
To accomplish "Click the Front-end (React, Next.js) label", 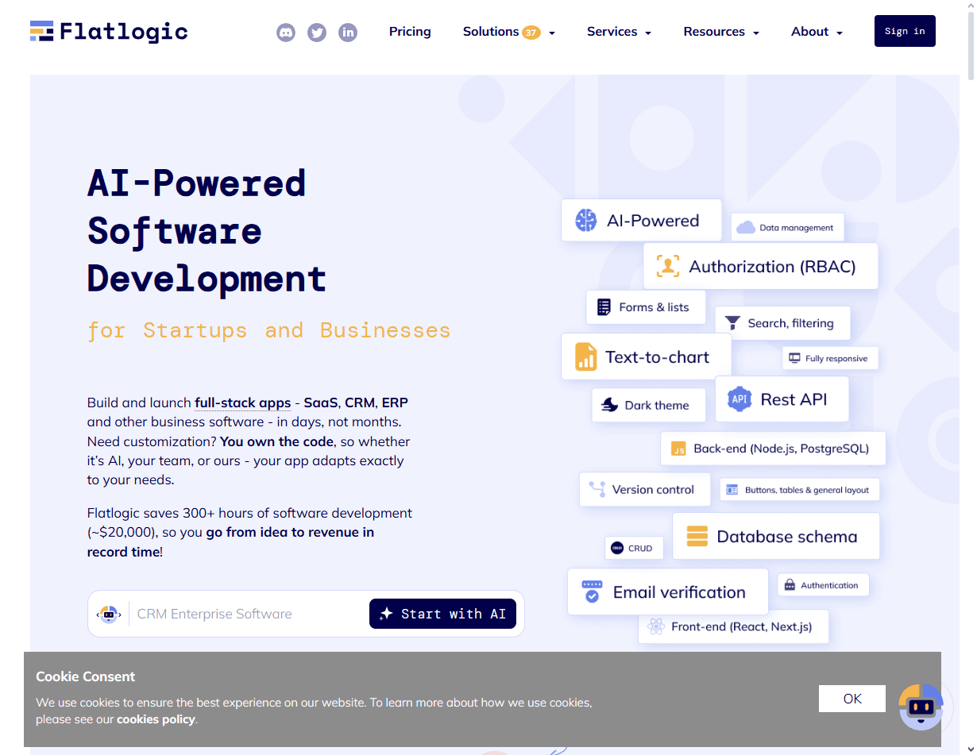I will [x=741, y=626].
